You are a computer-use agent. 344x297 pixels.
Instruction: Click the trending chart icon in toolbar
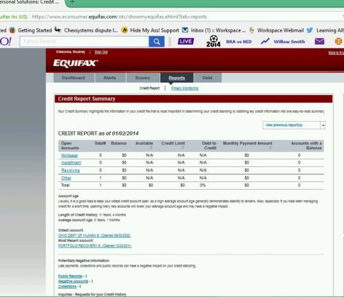click(265, 41)
